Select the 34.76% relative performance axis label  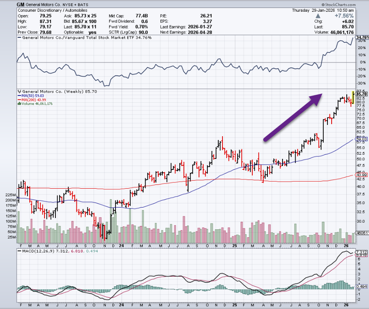(361, 38)
